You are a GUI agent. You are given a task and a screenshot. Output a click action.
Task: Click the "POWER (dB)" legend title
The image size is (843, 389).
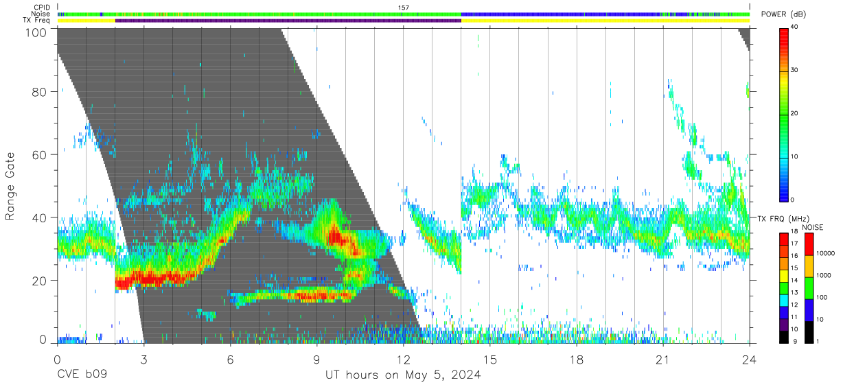(x=783, y=14)
